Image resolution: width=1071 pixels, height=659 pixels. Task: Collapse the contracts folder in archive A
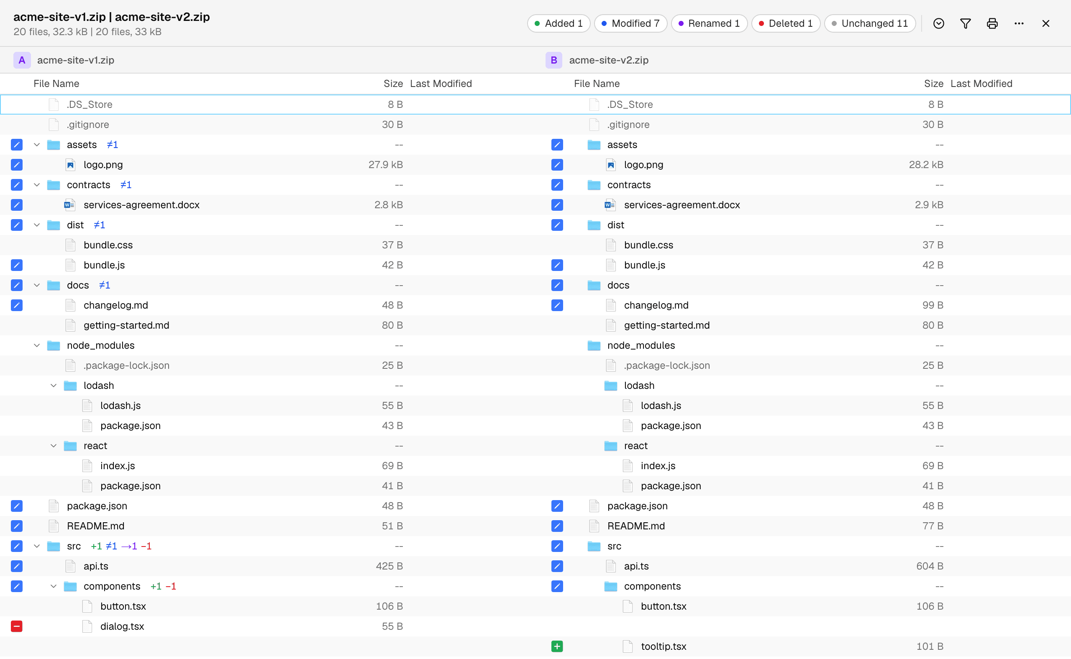37,185
